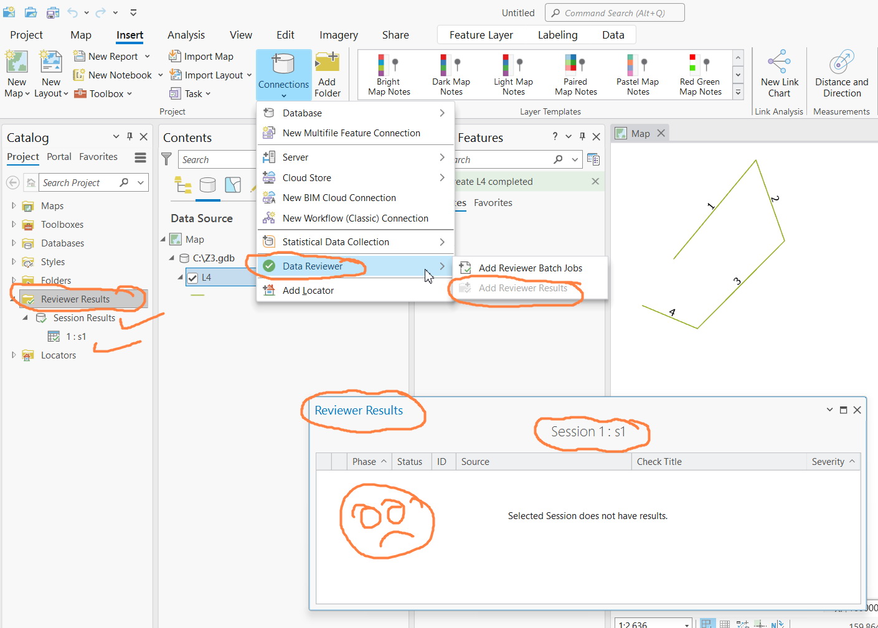Choose New BIM Cloud Connection
This screenshot has width=878, height=628.
pyautogui.click(x=356, y=197)
